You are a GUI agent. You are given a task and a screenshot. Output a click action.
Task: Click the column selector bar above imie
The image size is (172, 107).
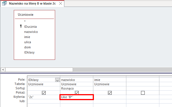click(x=110, y=77)
